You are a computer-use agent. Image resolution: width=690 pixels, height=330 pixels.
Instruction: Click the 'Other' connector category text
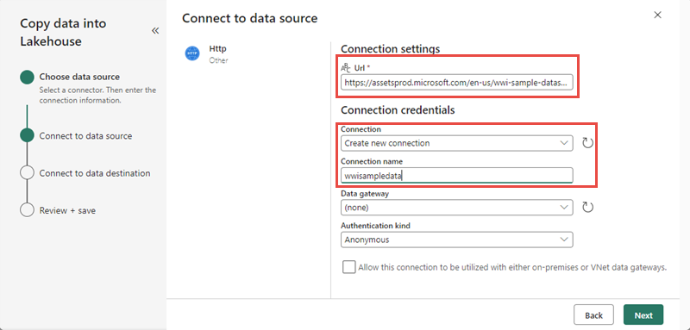pos(218,60)
